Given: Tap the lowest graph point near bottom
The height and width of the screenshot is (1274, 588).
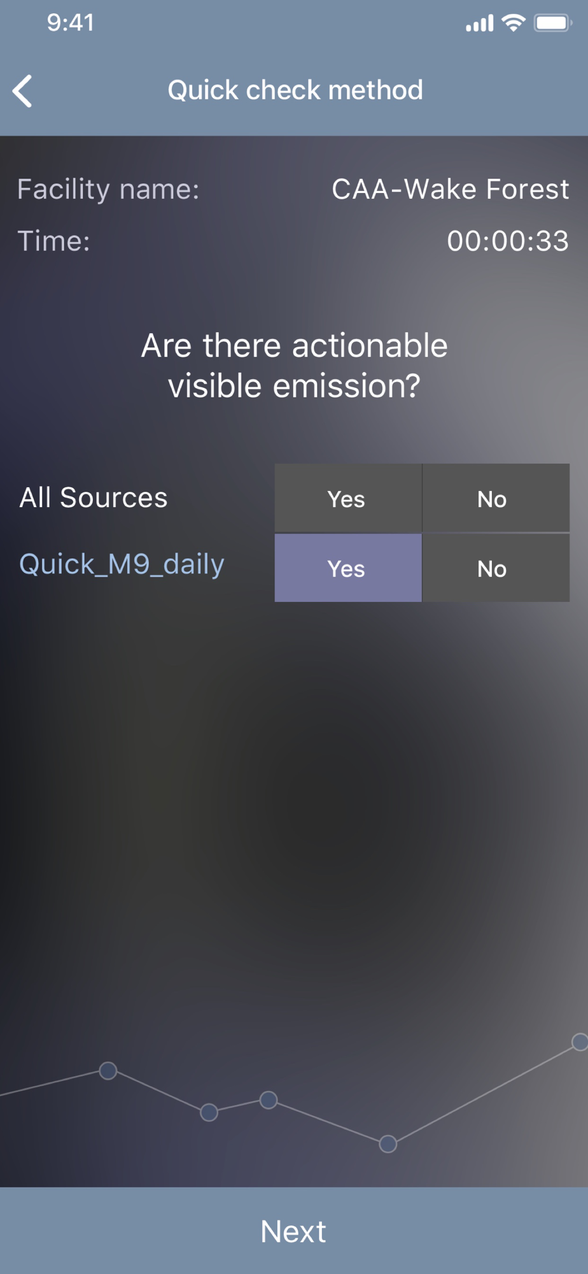Looking at the screenshot, I should [x=388, y=1144].
